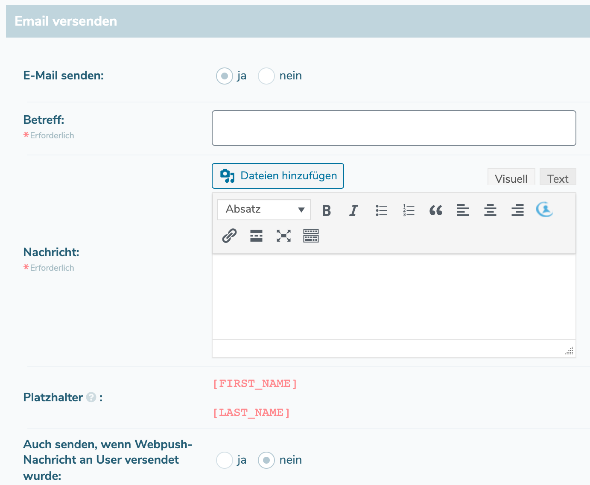Align text to the right
Image resolution: width=590 pixels, height=485 pixels.
(x=517, y=210)
